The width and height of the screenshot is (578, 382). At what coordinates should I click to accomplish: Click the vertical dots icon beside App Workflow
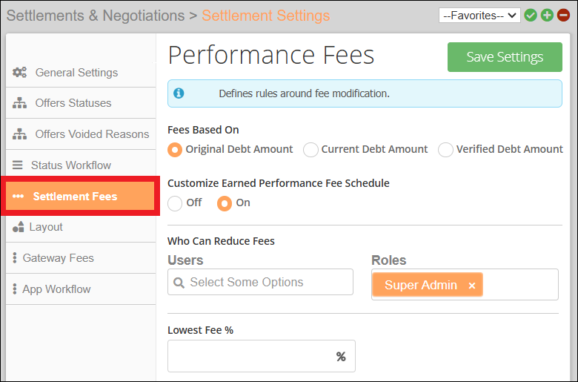[x=15, y=289]
